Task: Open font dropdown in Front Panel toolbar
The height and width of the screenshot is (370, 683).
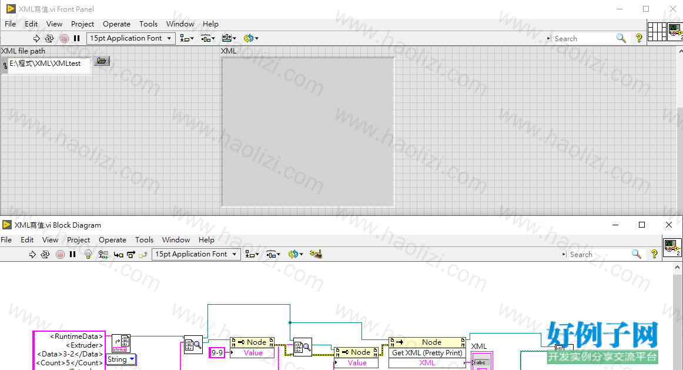Action: point(130,38)
